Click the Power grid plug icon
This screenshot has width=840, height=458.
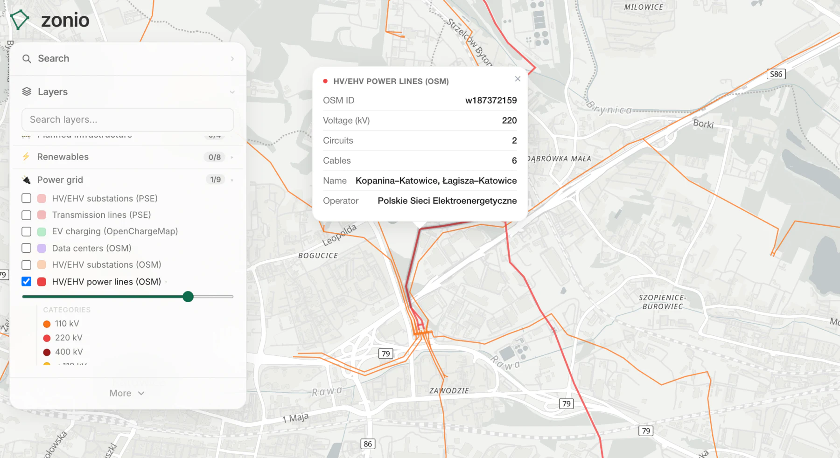pyautogui.click(x=26, y=180)
